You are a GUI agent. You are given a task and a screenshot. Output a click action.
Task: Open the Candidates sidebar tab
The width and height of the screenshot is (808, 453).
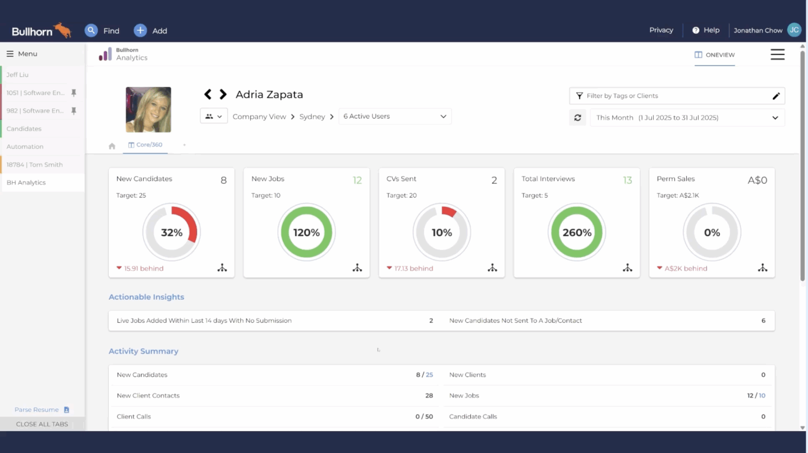[x=24, y=129]
